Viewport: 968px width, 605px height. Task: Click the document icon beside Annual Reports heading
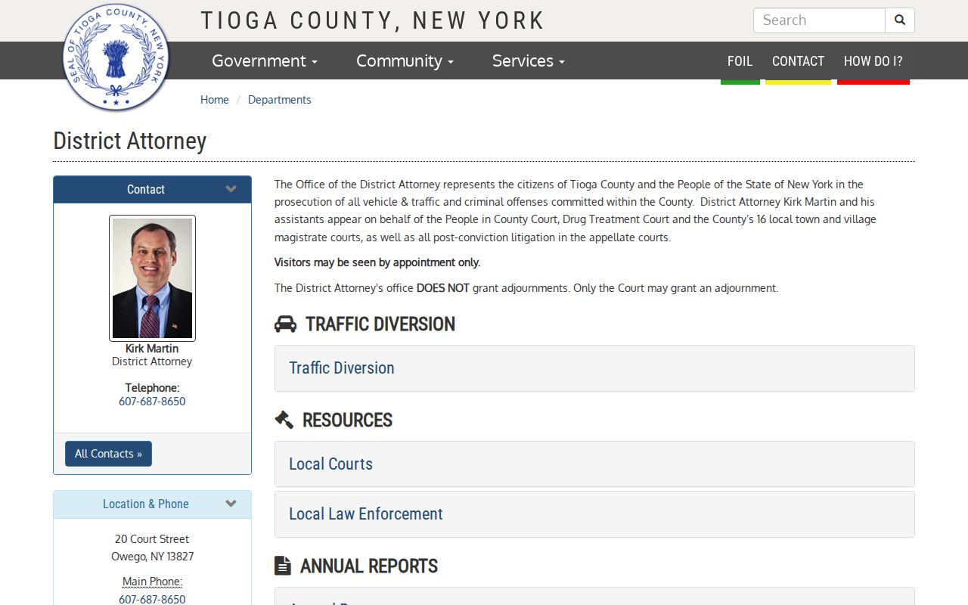[x=282, y=566]
